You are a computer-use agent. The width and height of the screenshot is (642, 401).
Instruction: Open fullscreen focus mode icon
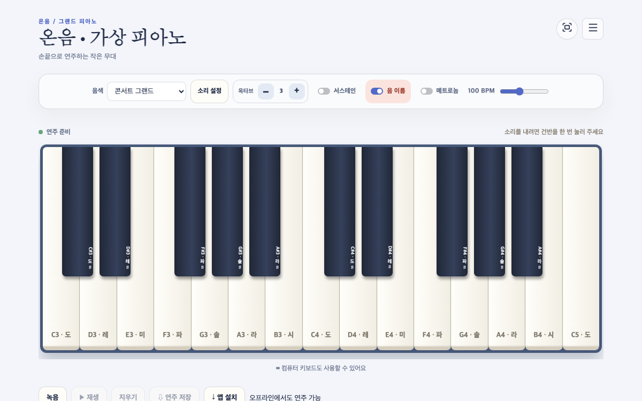567,29
